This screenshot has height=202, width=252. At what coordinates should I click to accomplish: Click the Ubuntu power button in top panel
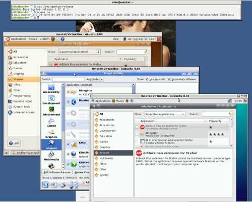(x=159, y=39)
